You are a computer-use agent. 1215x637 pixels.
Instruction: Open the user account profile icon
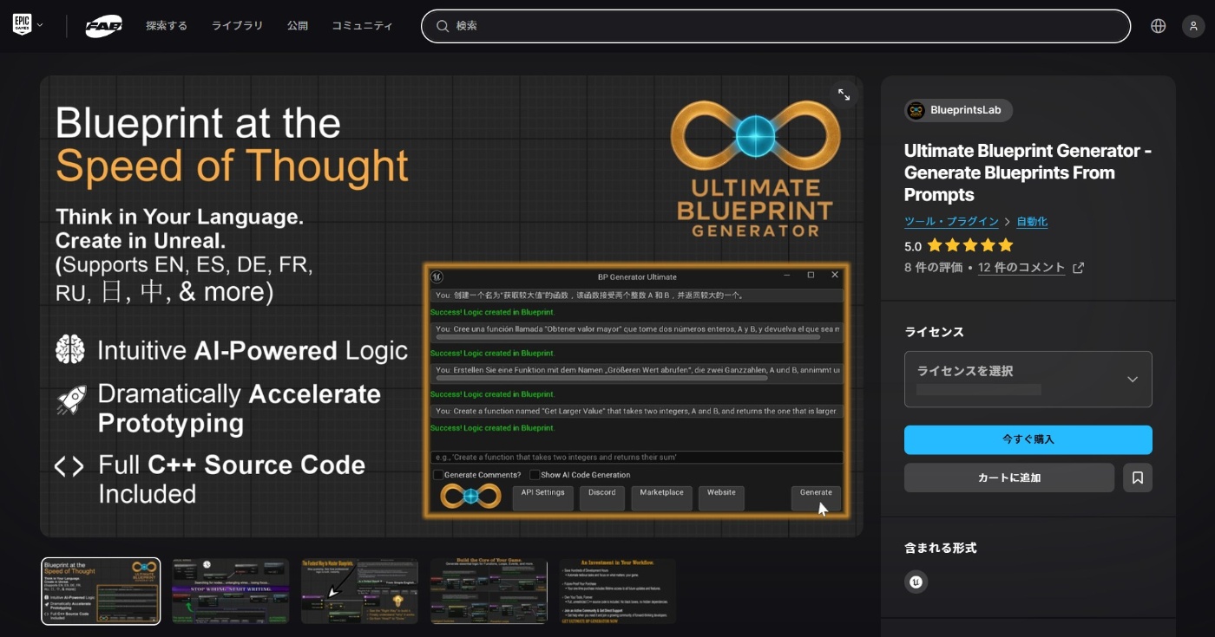(1193, 26)
